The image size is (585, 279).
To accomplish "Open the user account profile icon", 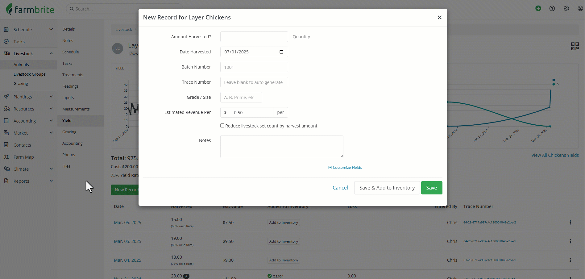I will (580, 9).
